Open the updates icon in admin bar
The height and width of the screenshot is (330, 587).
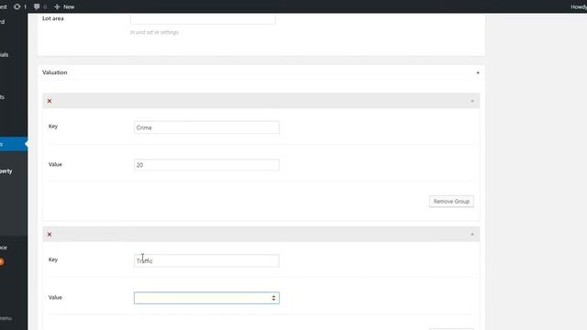pyautogui.click(x=20, y=6)
